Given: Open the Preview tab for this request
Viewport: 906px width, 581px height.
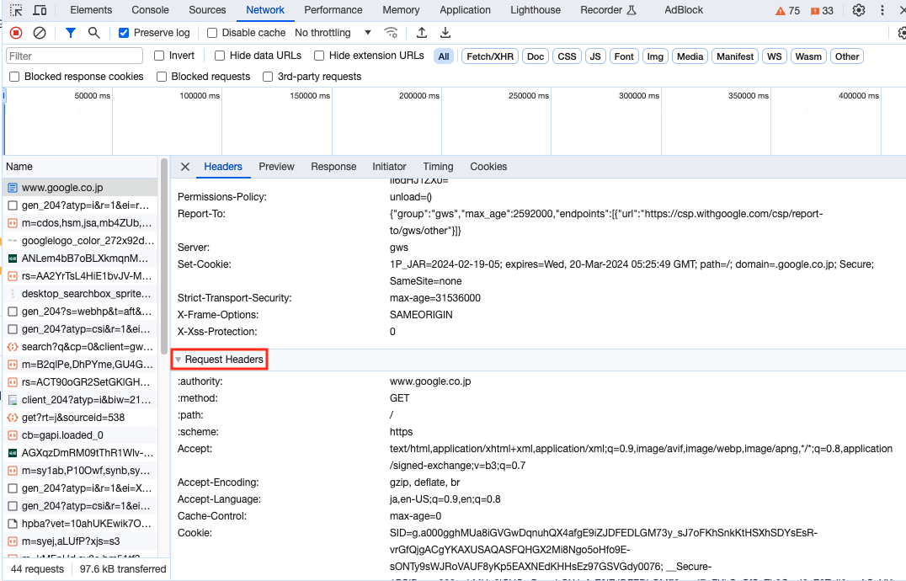Looking at the screenshot, I should pos(276,167).
